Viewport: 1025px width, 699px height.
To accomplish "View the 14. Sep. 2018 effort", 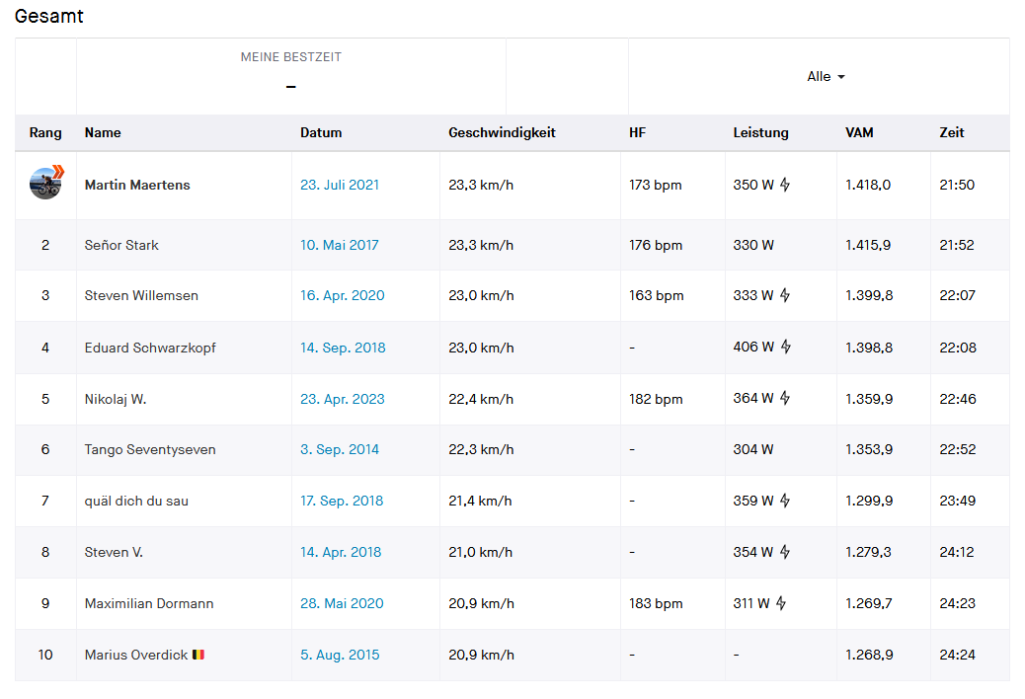I will pyautogui.click(x=343, y=348).
